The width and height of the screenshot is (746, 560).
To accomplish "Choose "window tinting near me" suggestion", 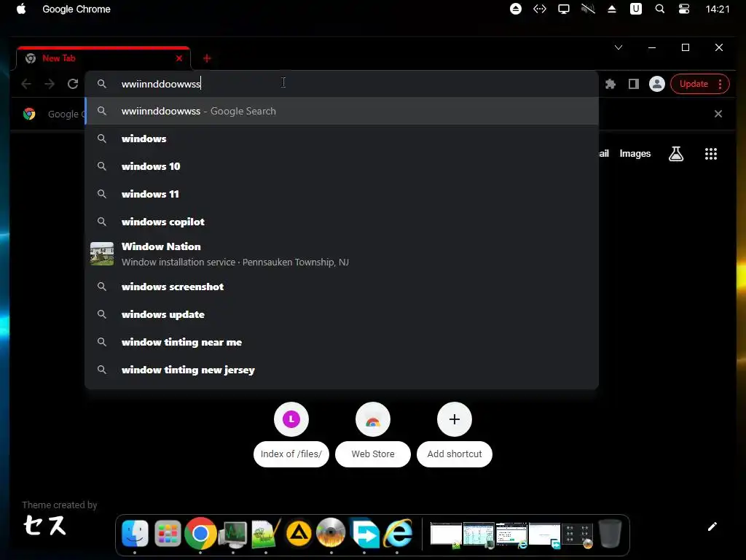I will (342, 342).
